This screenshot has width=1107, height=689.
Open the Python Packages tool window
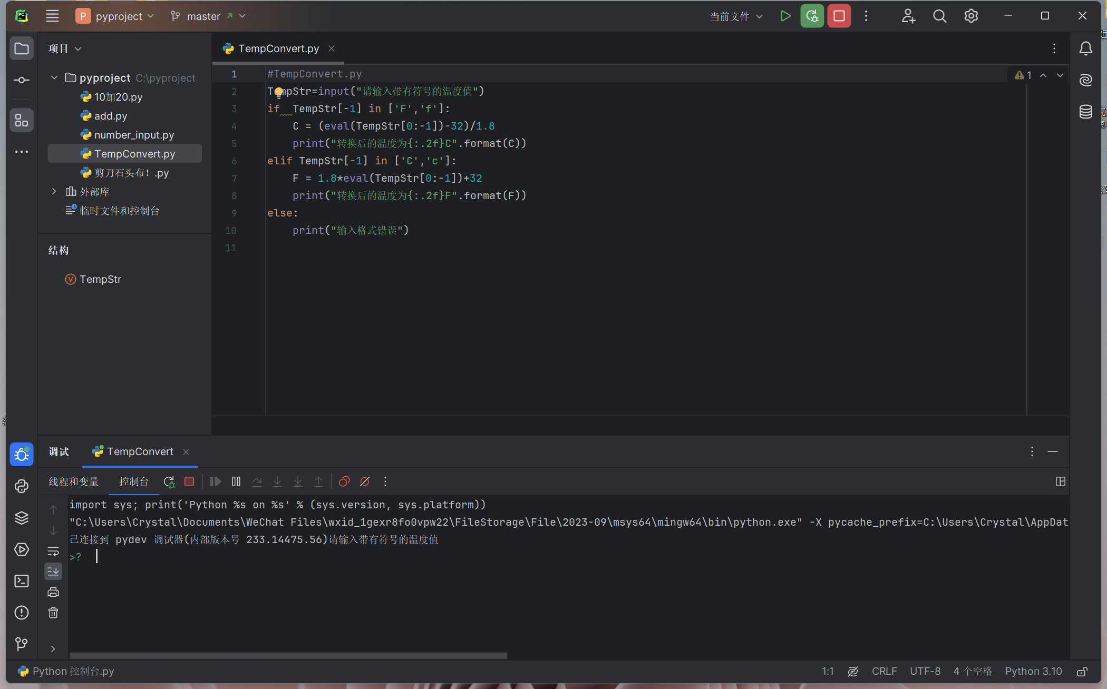pos(22,518)
